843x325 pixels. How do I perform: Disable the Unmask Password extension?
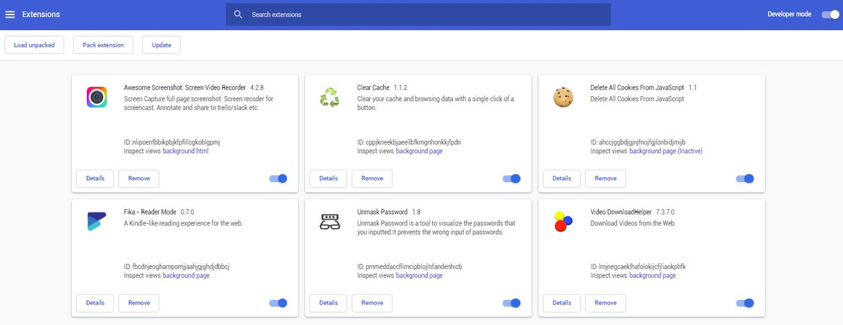512,303
